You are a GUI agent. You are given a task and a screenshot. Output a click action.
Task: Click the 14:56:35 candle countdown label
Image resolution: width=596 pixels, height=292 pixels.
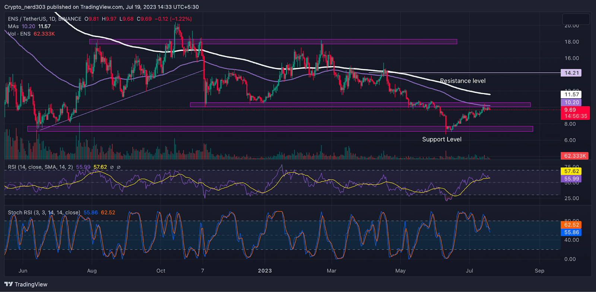click(x=575, y=116)
